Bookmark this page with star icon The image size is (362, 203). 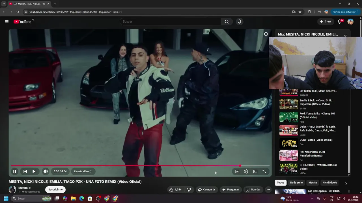[300, 12]
